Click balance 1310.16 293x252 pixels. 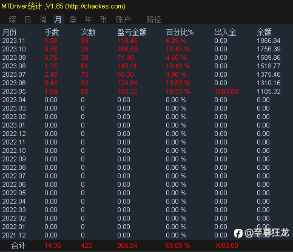(269, 83)
